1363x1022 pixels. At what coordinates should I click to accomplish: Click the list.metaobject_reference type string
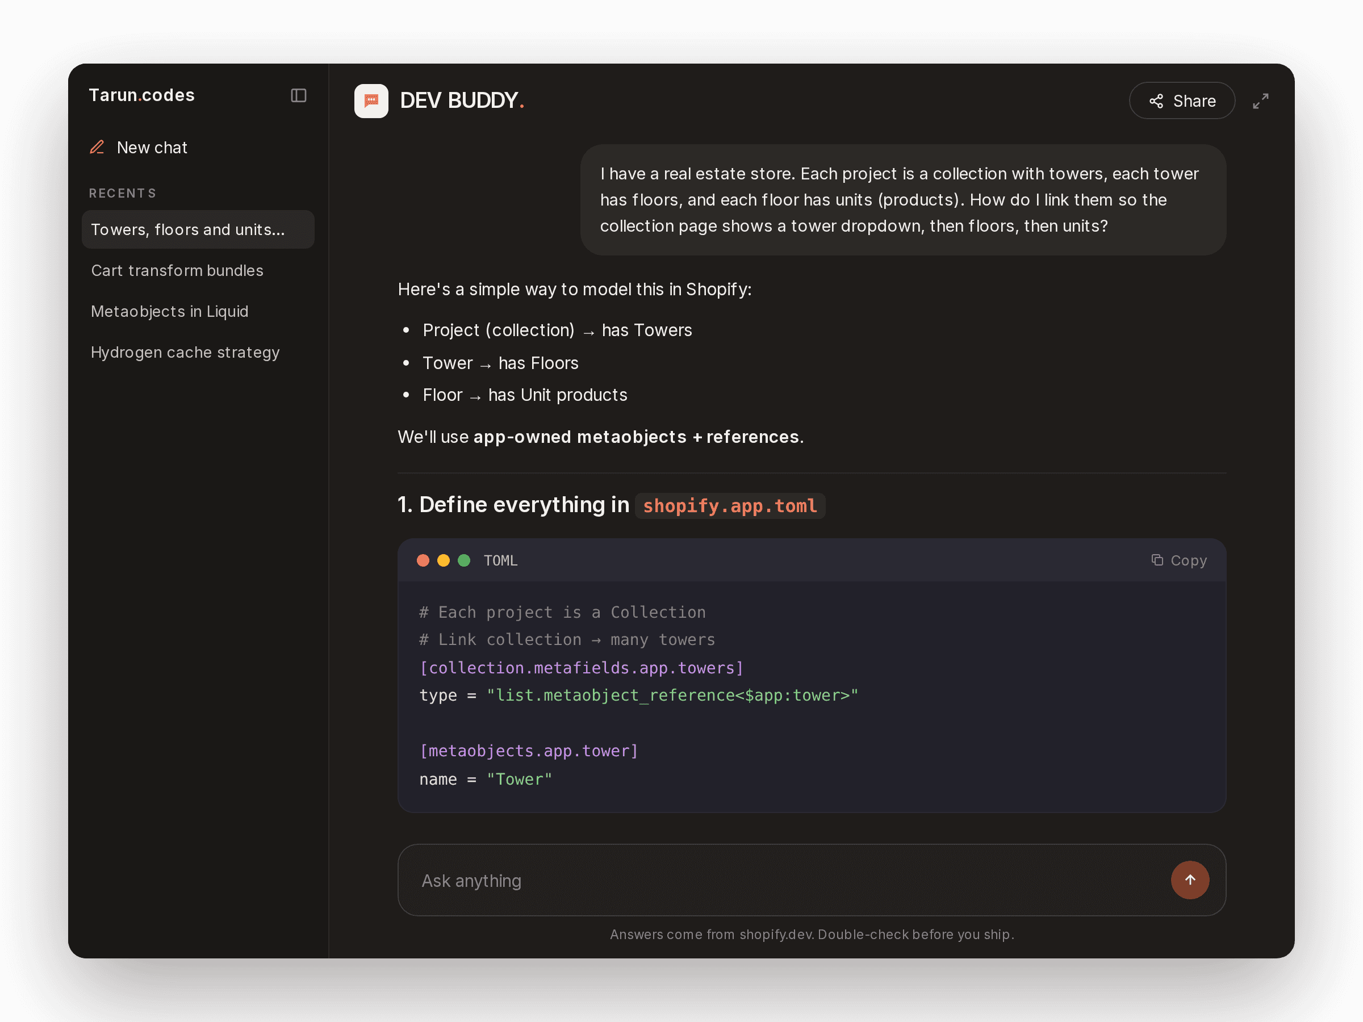coord(672,696)
